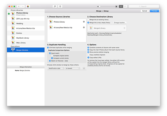Image resolution: width=167 pixels, height=116 pixels.
Task: Click the remove (−) toolbar button
Action: [23, 6]
